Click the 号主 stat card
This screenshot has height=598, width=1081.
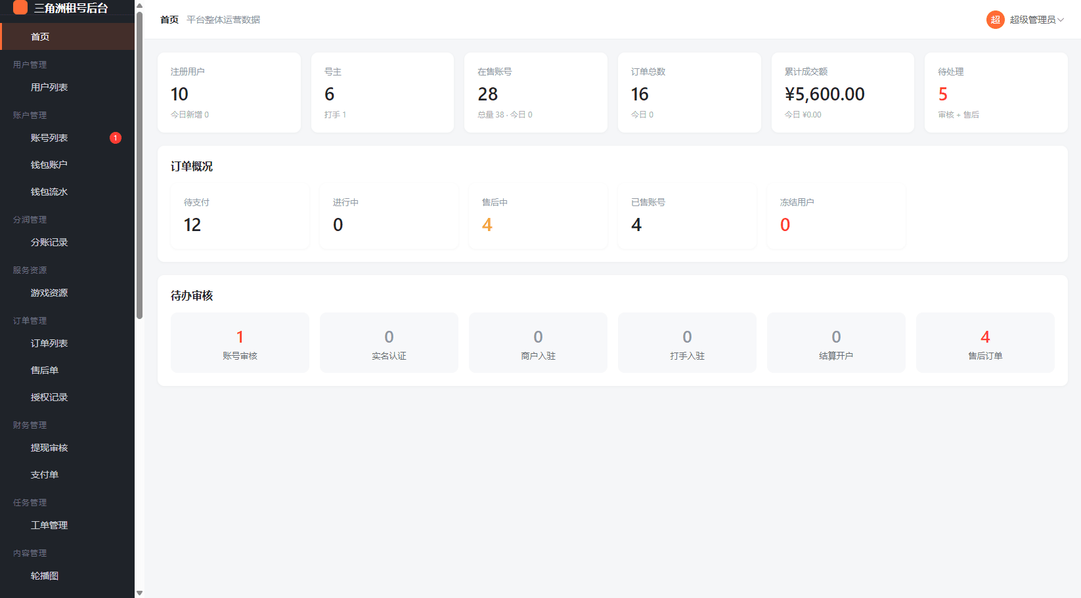(x=382, y=93)
